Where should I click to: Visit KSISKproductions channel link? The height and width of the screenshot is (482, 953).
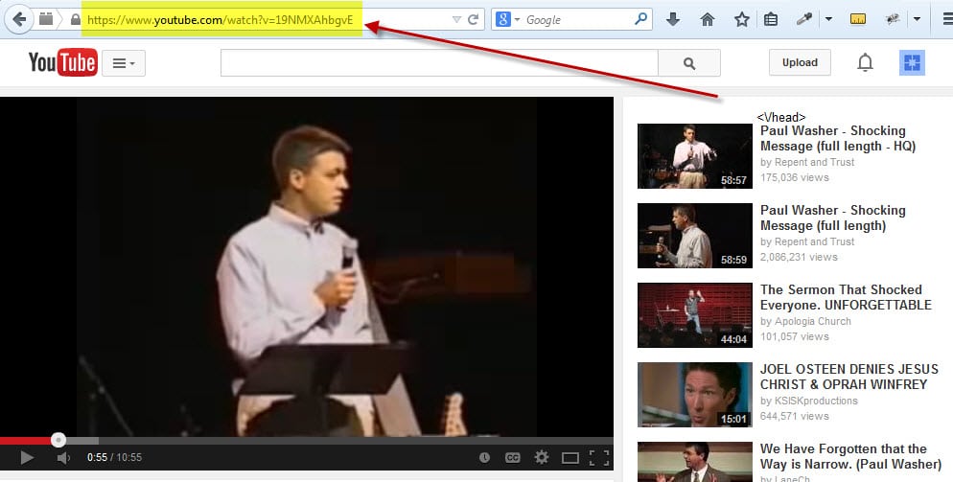[x=816, y=402]
